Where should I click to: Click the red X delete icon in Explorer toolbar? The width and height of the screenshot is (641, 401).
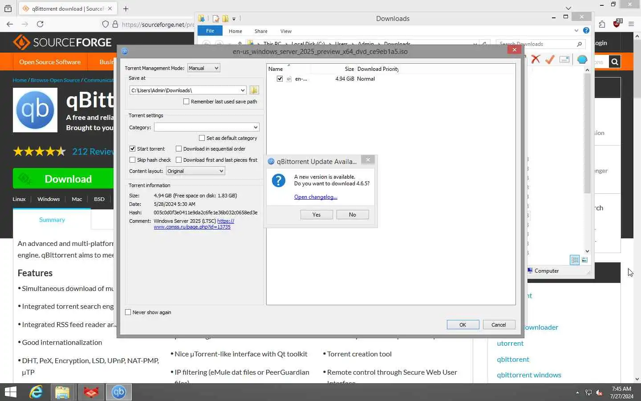(536, 59)
